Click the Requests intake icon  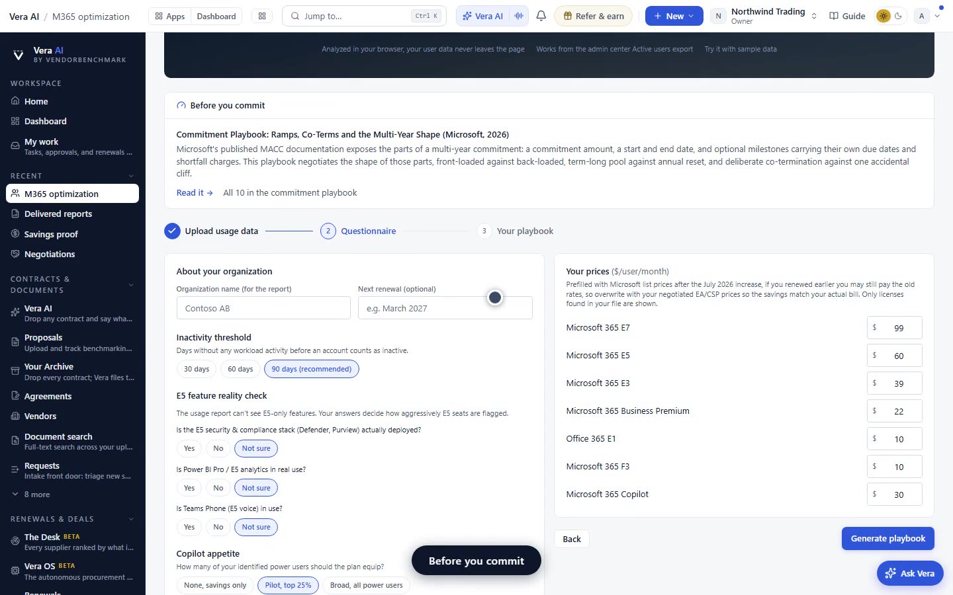coord(15,470)
